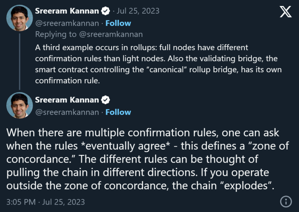
Task: Follow the author from the replied-to tweet
Action: tap(118, 23)
